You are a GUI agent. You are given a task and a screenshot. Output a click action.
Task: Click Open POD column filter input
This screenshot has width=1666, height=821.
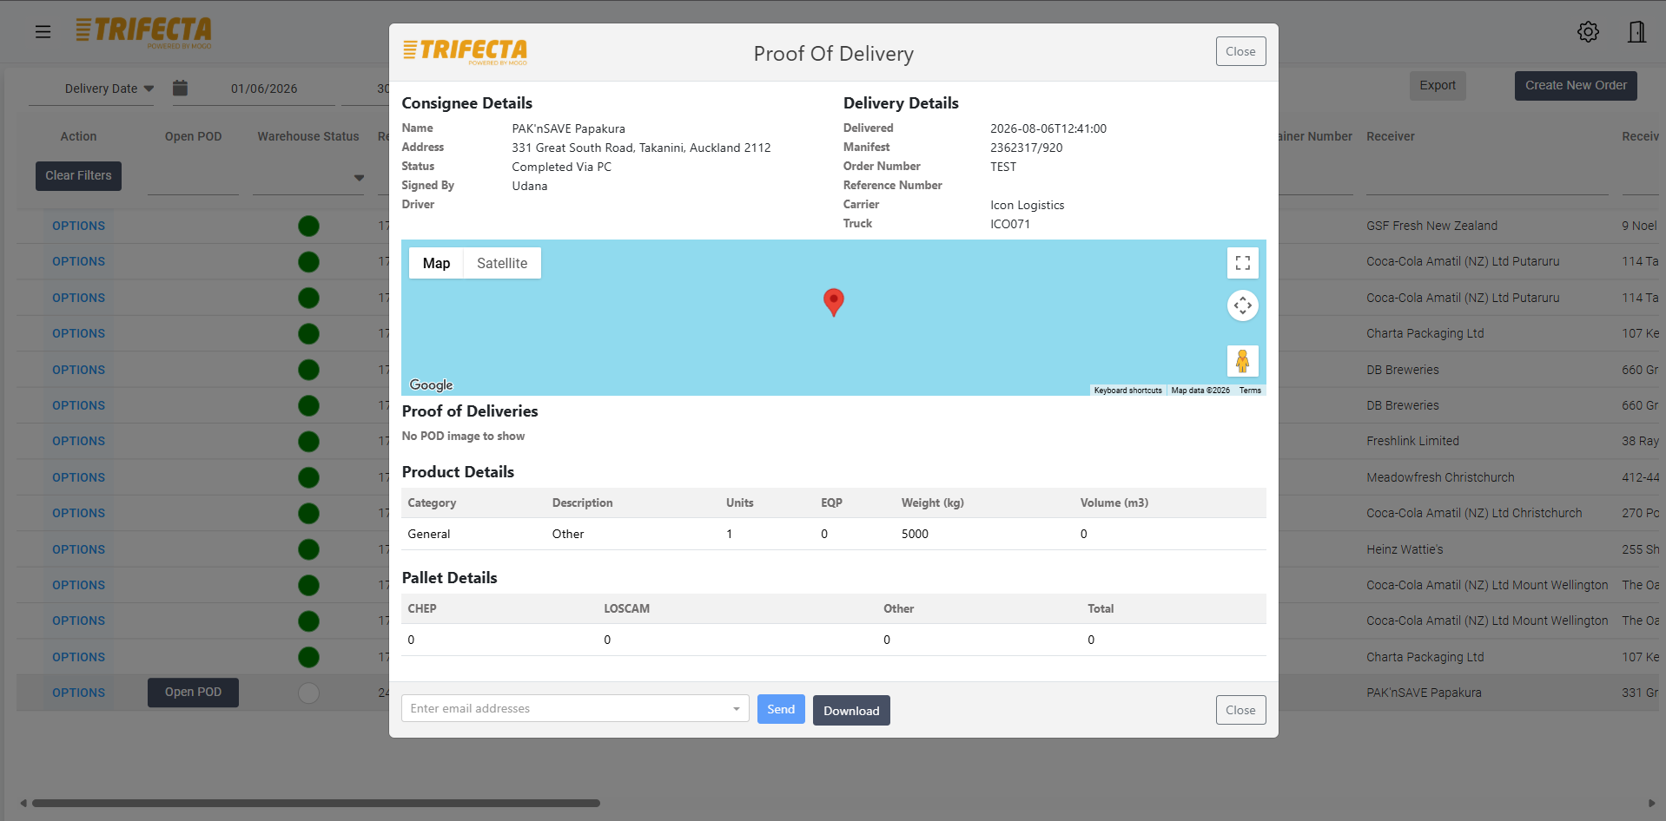pos(193,179)
